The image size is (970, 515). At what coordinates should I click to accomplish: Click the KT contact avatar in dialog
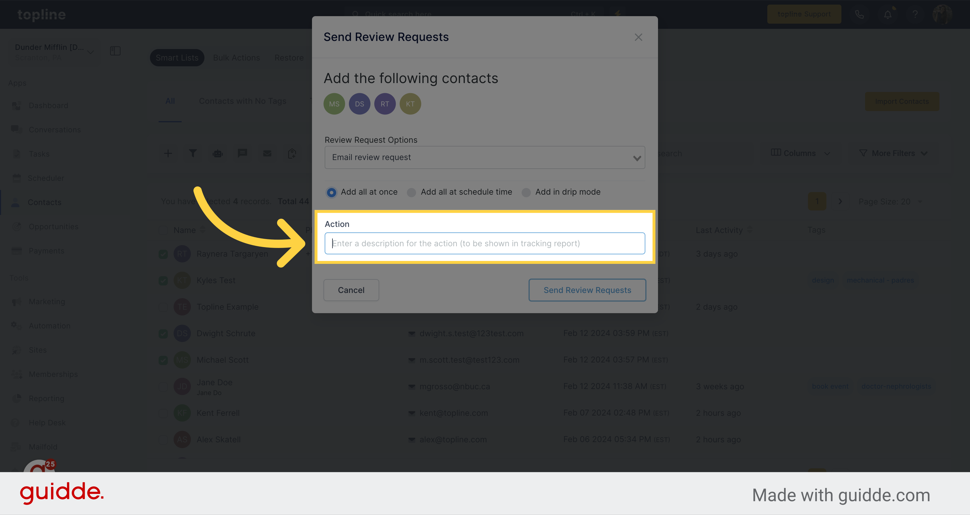pos(410,104)
